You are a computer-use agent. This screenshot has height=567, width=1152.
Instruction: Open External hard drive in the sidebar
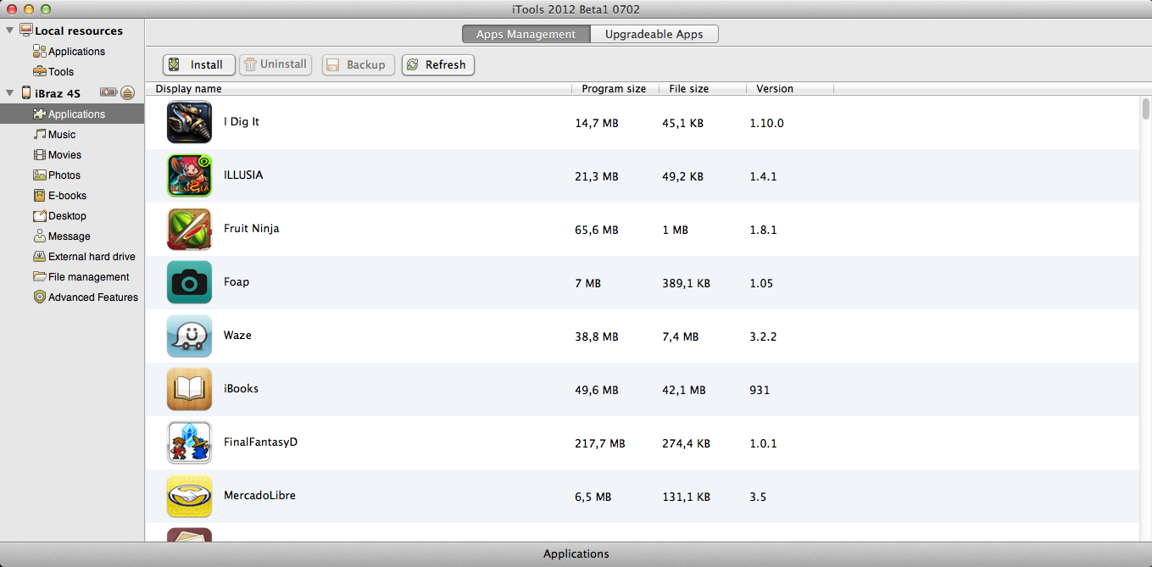pyautogui.click(x=84, y=257)
